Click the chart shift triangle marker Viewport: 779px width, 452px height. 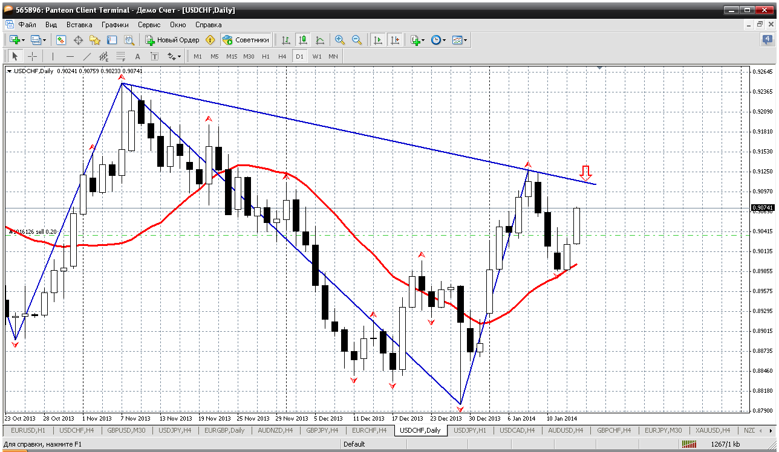pyautogui.click(x=600, y=69)
